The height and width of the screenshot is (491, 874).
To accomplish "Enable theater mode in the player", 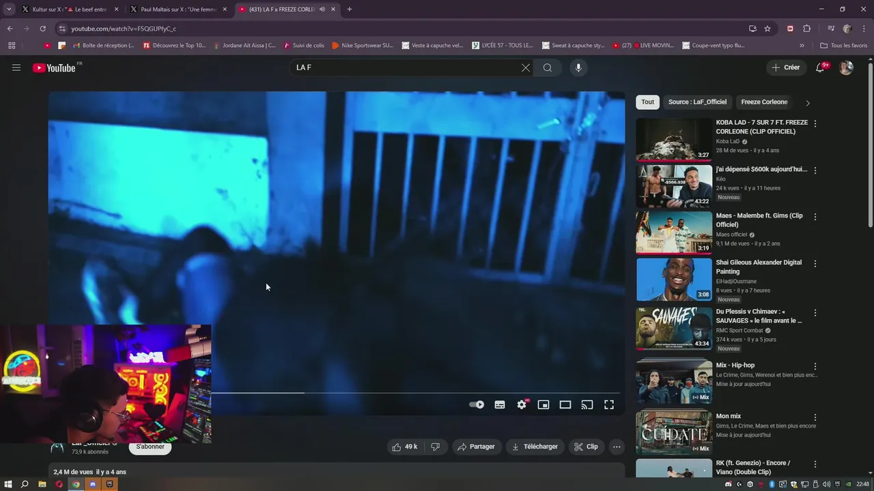I will 565,404.
